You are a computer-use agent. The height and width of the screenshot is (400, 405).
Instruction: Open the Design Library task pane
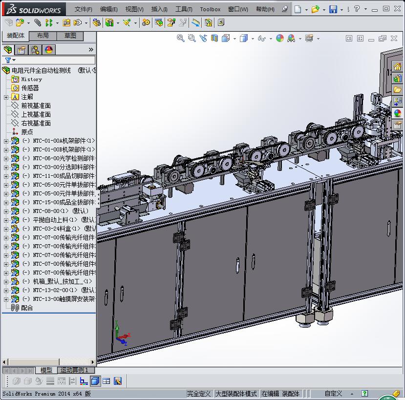[x=397, y=78]
